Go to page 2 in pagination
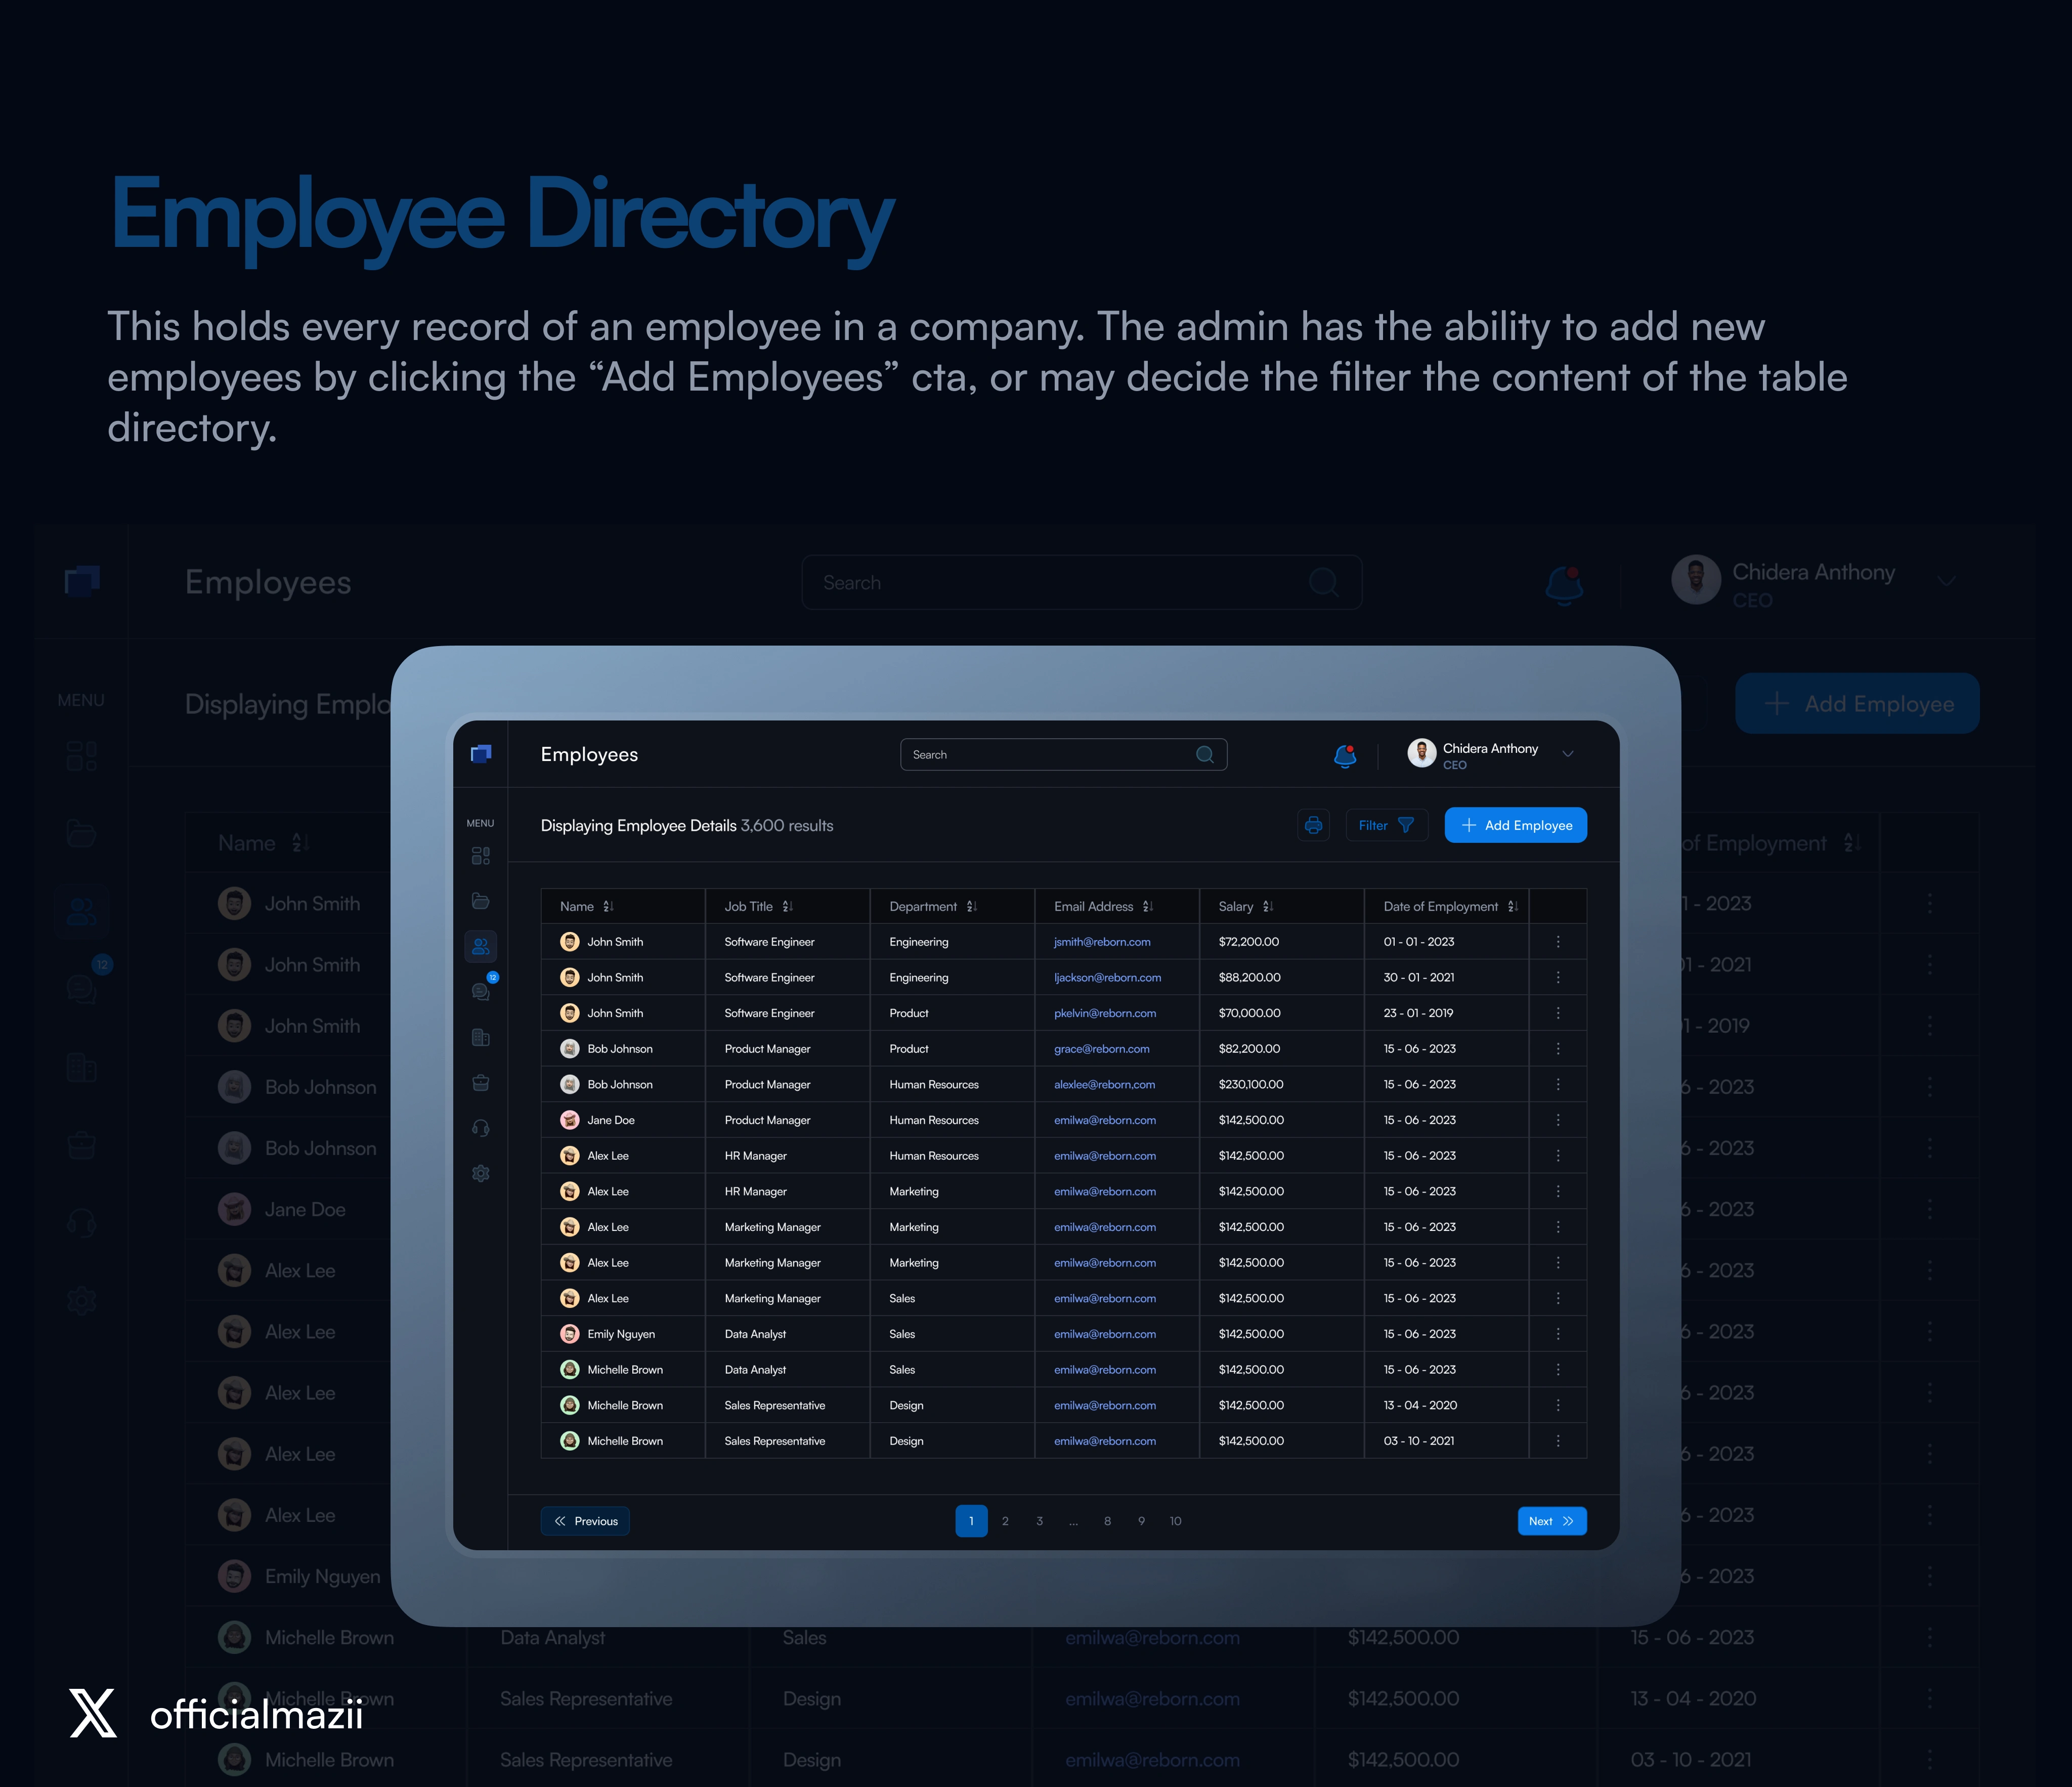This screenshot has width=2072, height=1787. [1005, 1521]
